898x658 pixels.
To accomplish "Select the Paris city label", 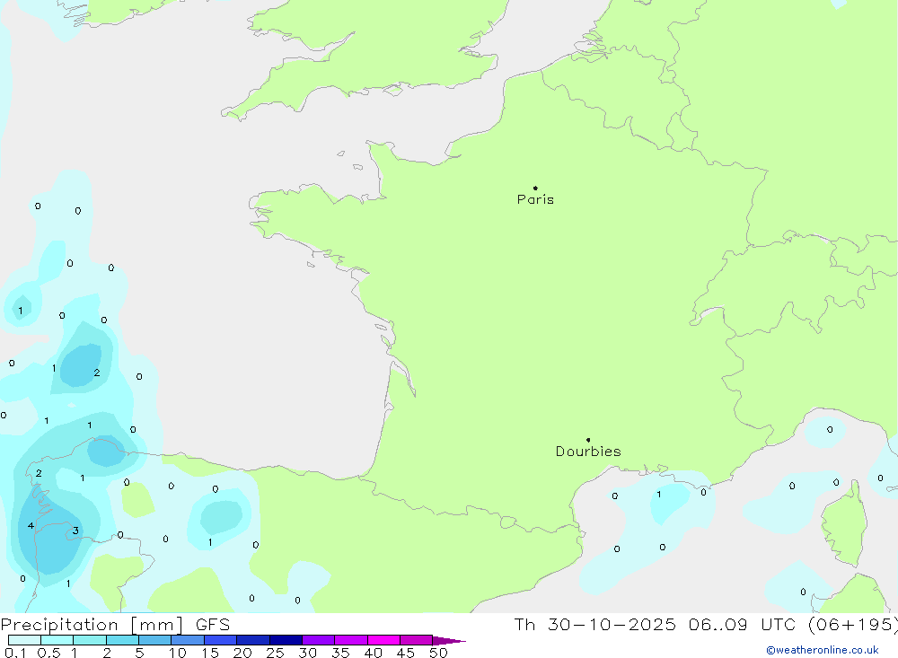I will click(535, 200).
